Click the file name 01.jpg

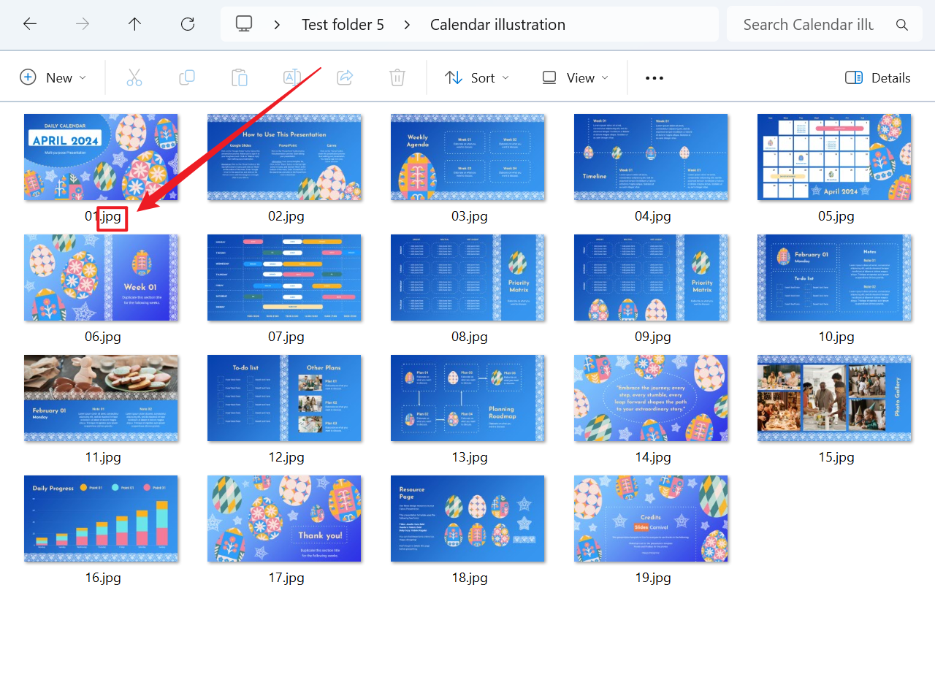102,216
